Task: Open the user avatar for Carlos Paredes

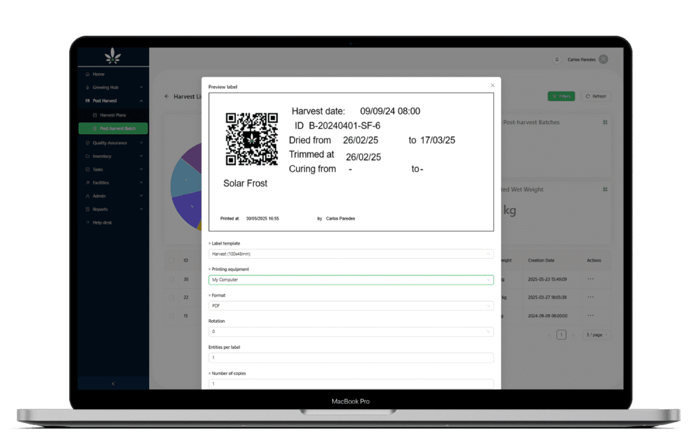Action: (603, 60)
